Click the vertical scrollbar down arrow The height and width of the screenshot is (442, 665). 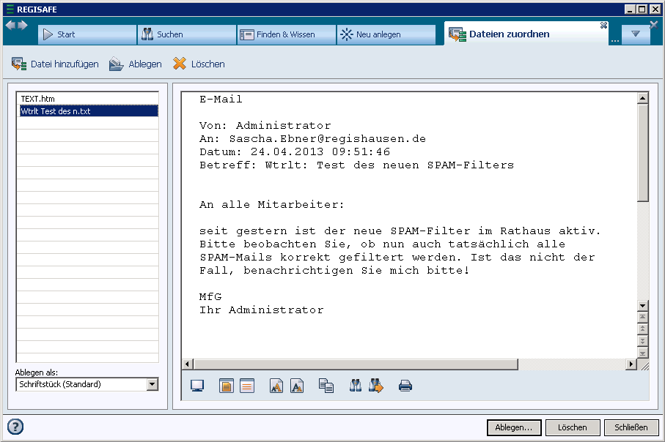click(643, 306)
